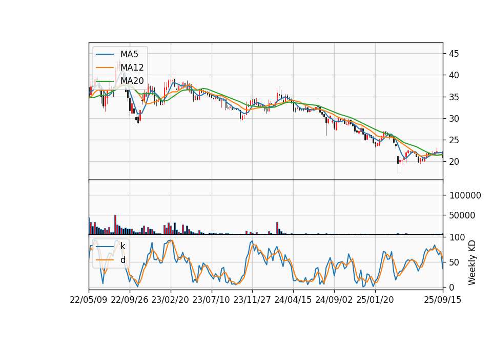Click the KD axis value 0
The height and width of the screenshot is (353, 492).
tap(452, 287)
